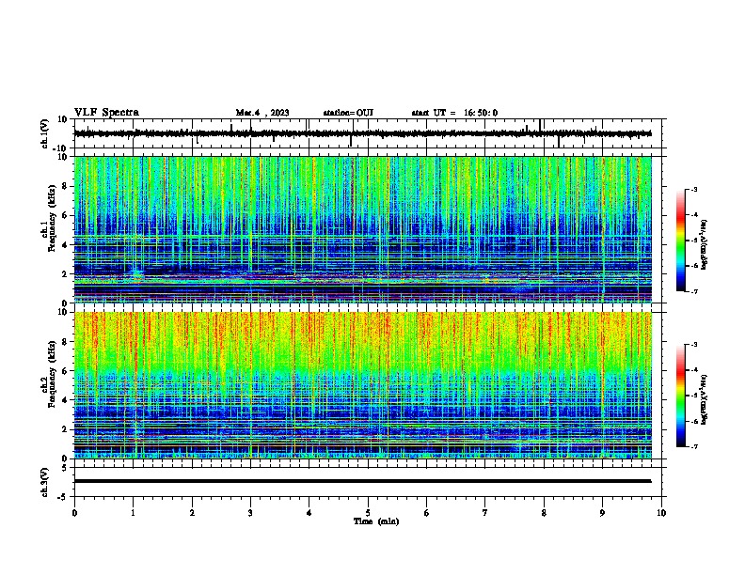Select the date label "Mar.4 , 2023"
This screenshot has width=745, height=575.
pyautogui.click(x=262, y=113)
